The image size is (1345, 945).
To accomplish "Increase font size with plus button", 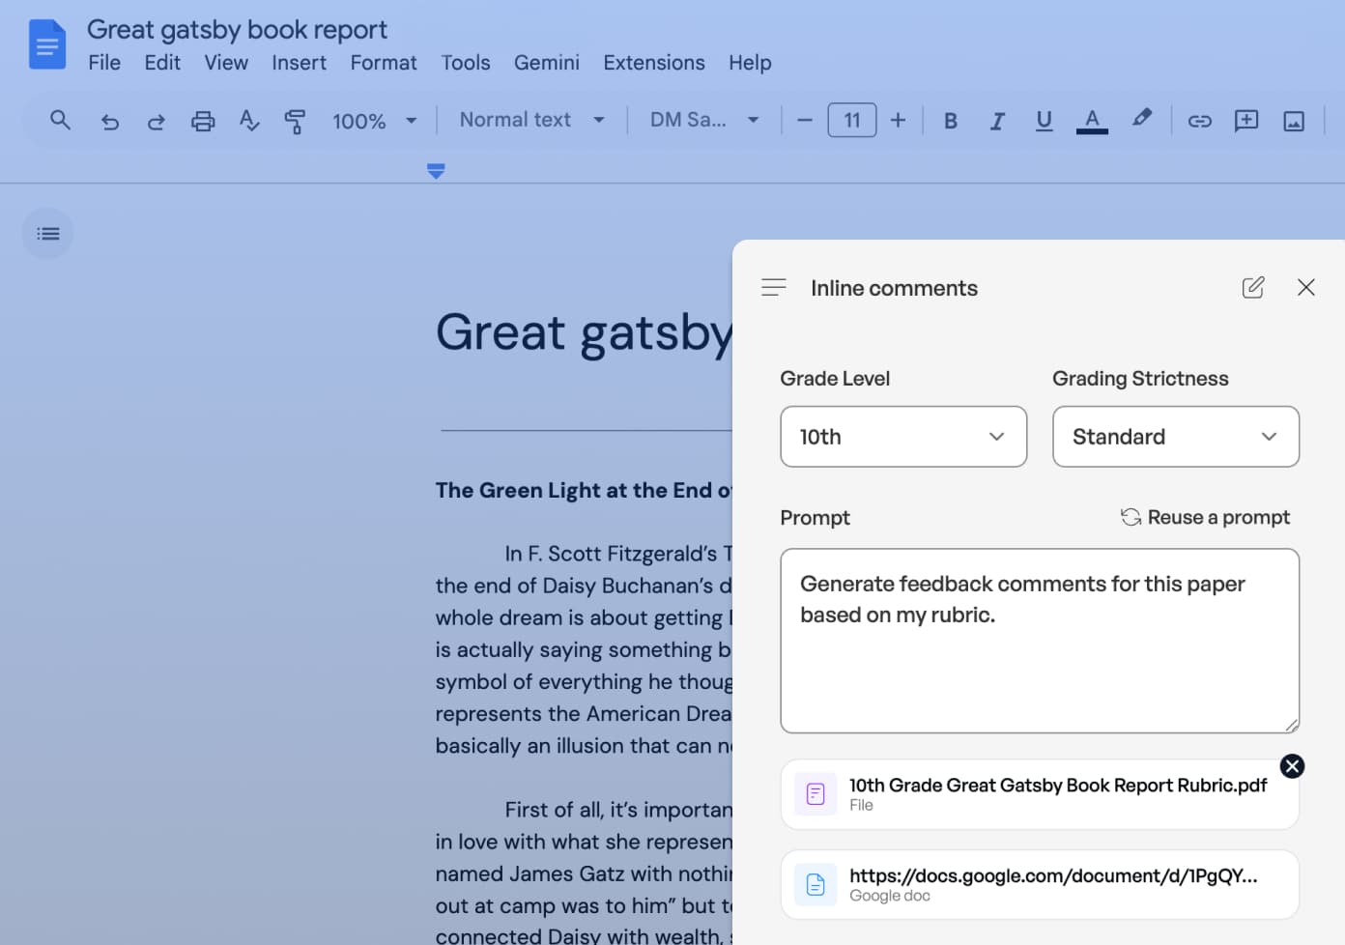I will click(x=898, y=120).
